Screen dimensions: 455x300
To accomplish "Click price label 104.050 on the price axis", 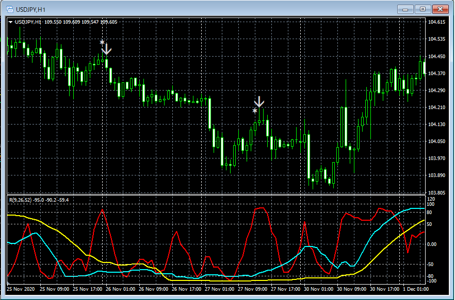I will tap(437, 142).
